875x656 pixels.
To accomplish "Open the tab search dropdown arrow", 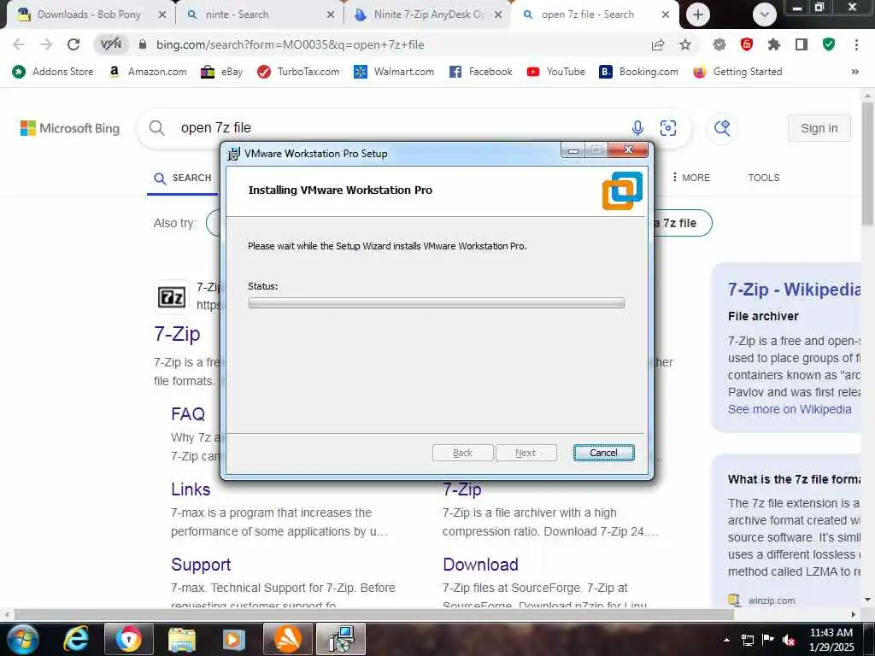I will [765, 15].
